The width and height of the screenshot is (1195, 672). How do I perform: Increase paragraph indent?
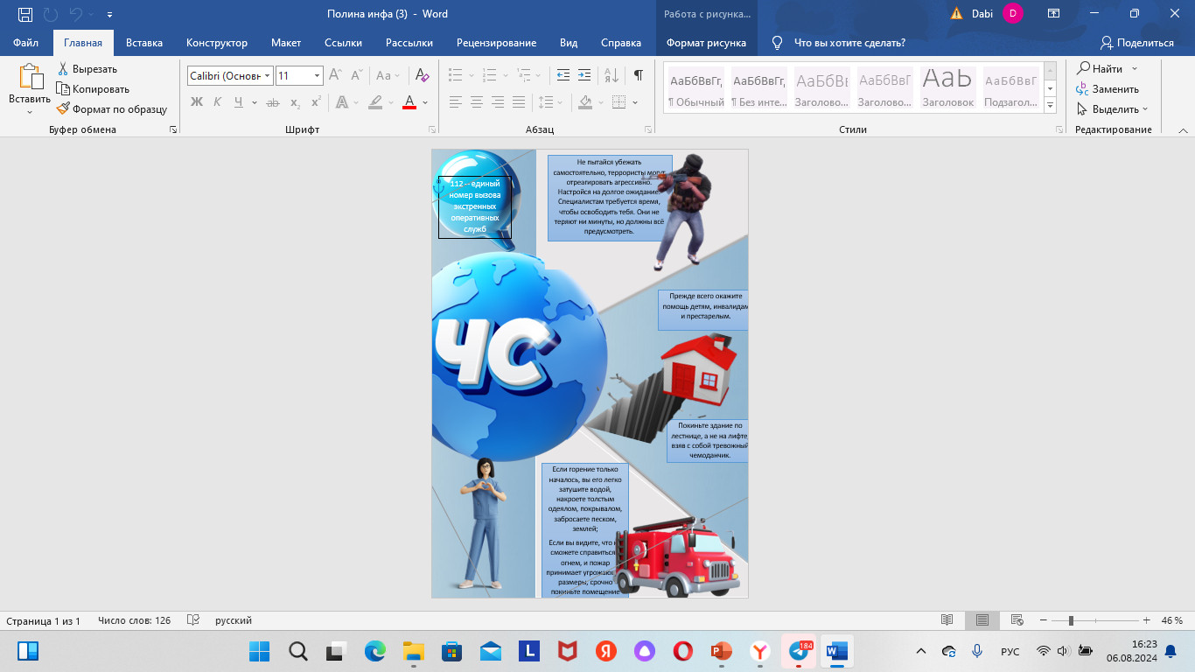point(585,75)
